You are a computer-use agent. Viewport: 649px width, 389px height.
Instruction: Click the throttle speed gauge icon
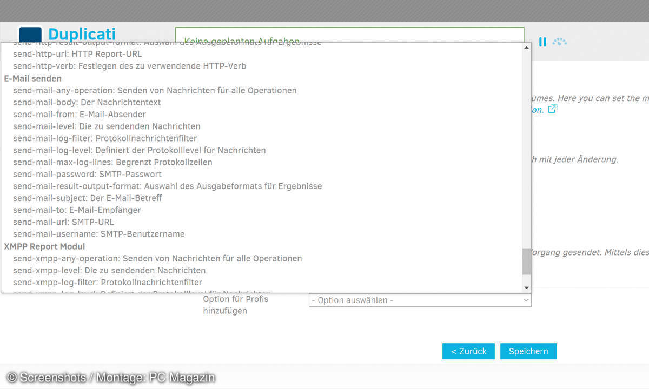560,42
